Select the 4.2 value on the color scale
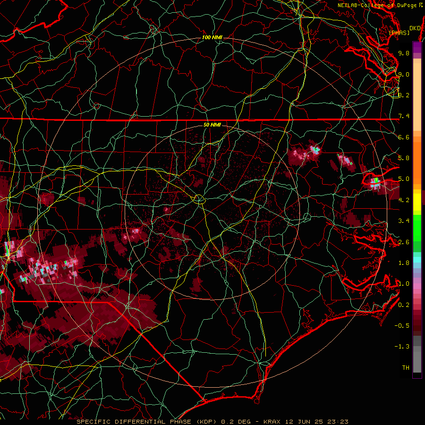 (x=404, y=200)
